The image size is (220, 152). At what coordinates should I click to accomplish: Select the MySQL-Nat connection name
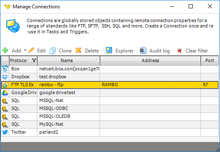point(51,124)
